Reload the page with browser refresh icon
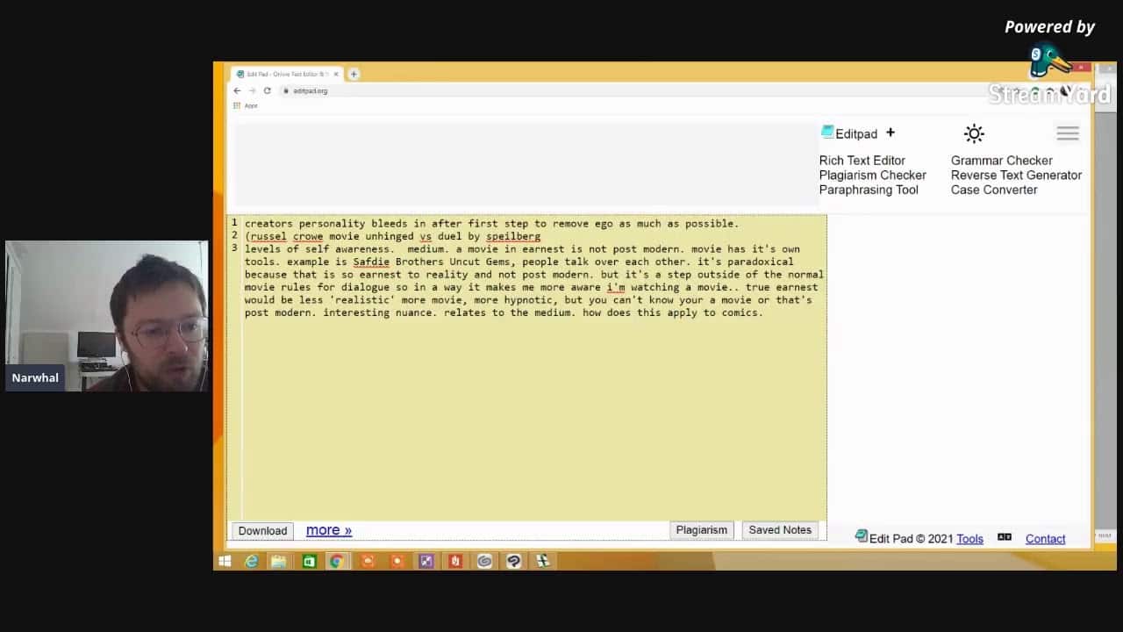The width and height of the screenshot is (1123, 632). point(267,90)
